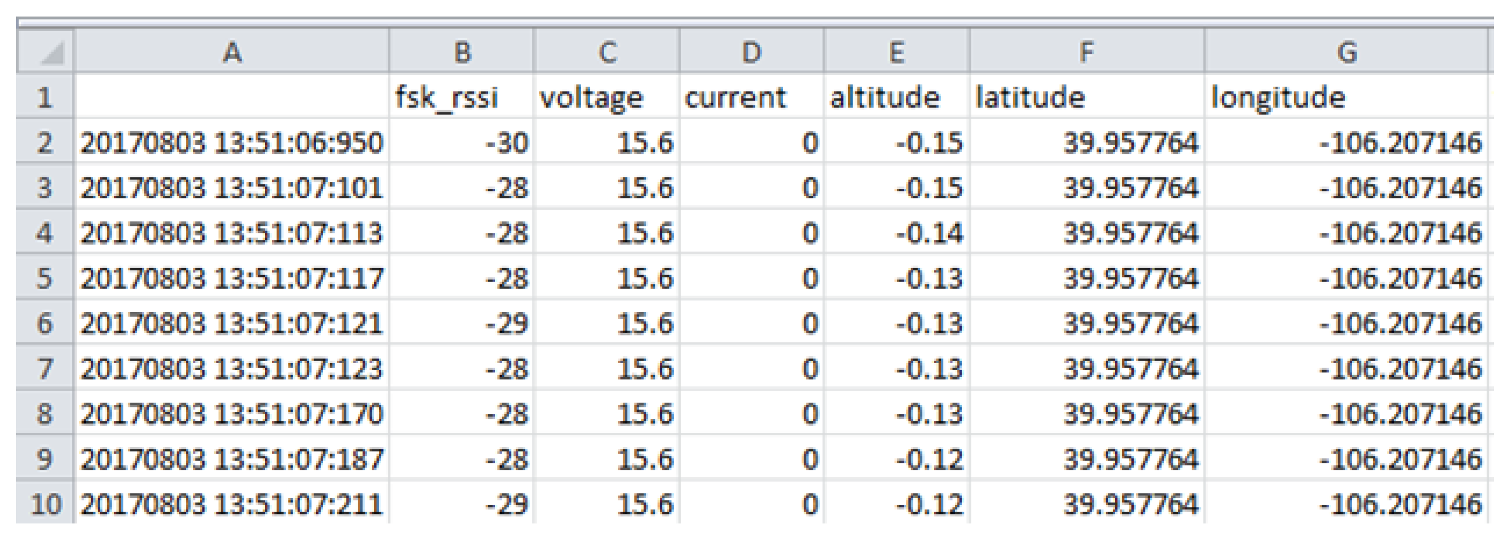Screen dimensions: 1502x543
Task: Click current value 0 in row 4
Action: point(752,232)
